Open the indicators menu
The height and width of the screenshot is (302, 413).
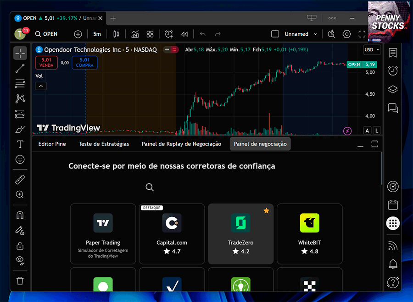coord(135,34)
